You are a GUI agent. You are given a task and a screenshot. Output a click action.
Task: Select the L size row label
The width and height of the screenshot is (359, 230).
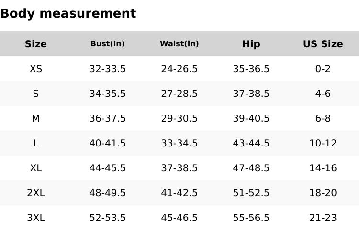[x=36, y=143]
